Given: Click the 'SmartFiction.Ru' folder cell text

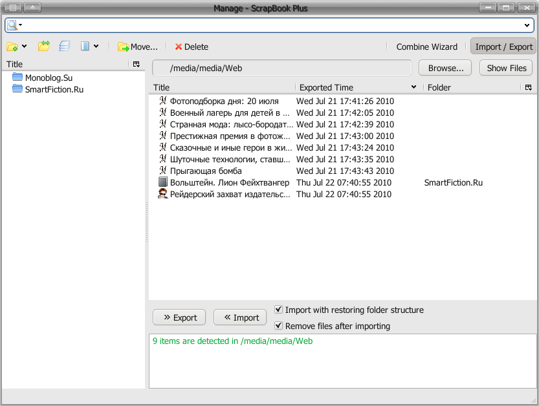Looking at the screenshot, I should [453, 183].
